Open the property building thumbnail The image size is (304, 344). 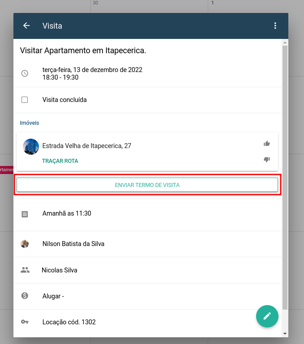(x=31, y=147)
